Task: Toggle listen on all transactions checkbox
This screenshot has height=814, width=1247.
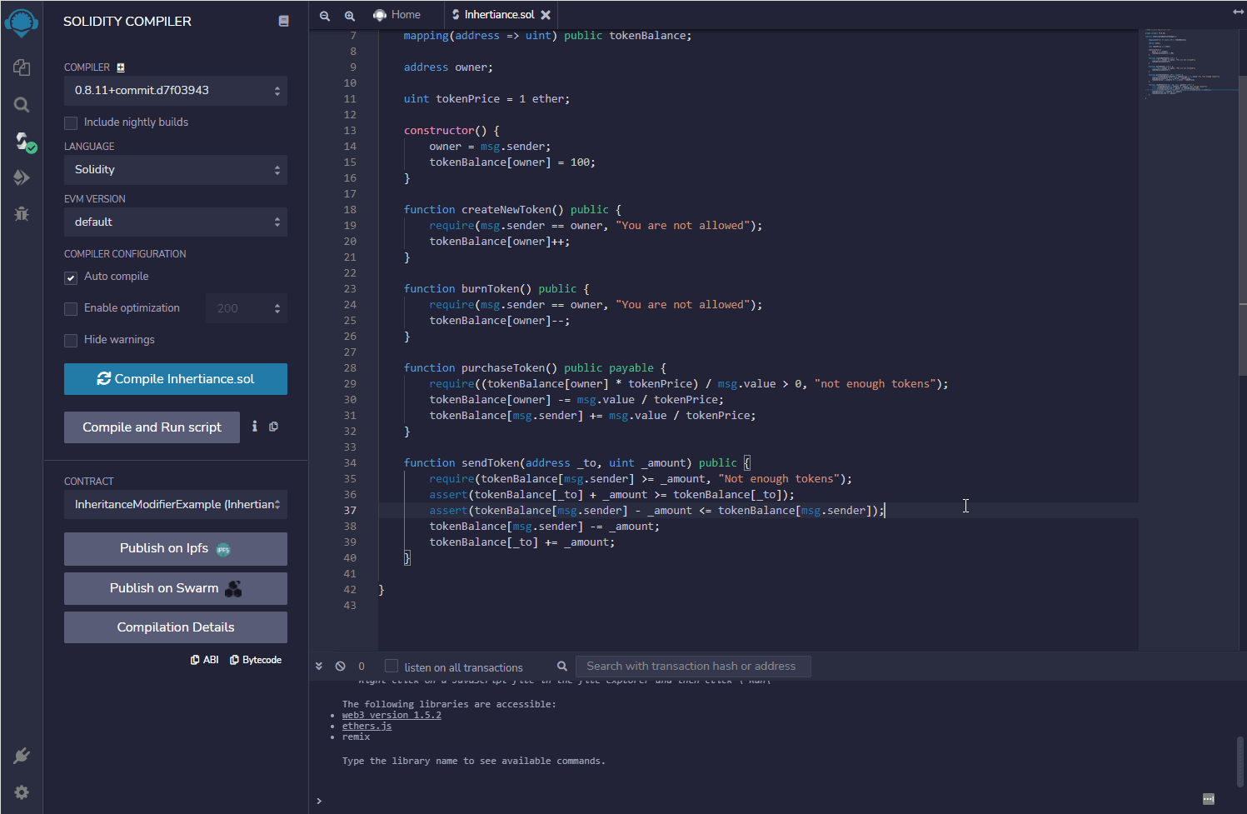Action: pos(392,666)
